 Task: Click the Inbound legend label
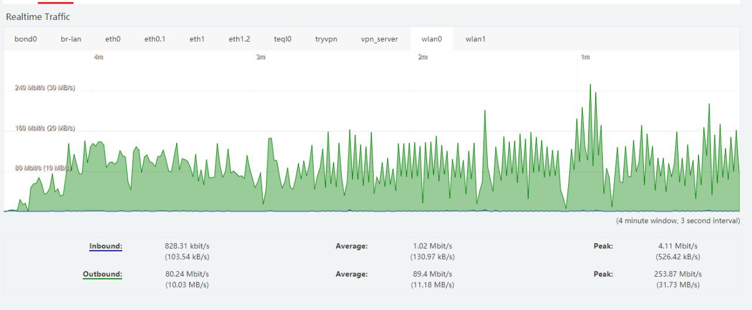tap(106, 246)
